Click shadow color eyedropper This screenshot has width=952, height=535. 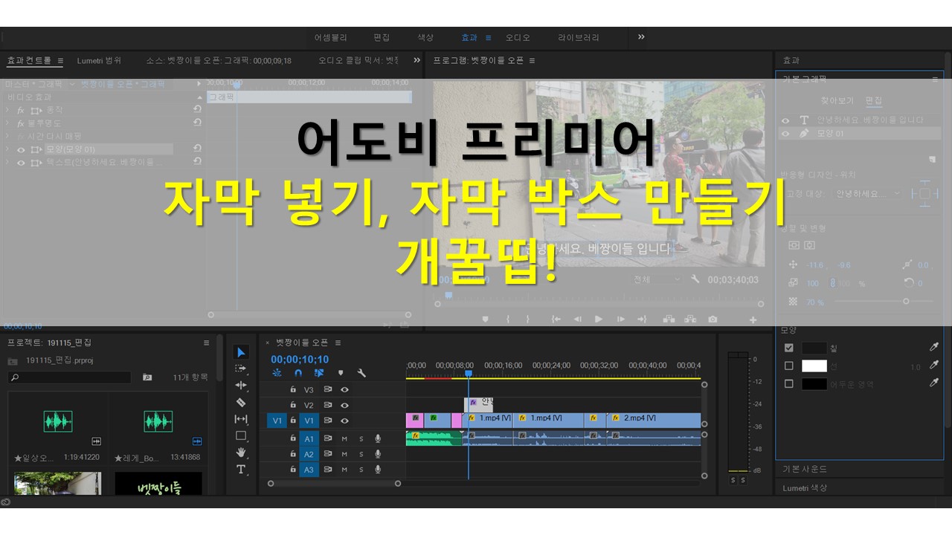tap(934, 383)
